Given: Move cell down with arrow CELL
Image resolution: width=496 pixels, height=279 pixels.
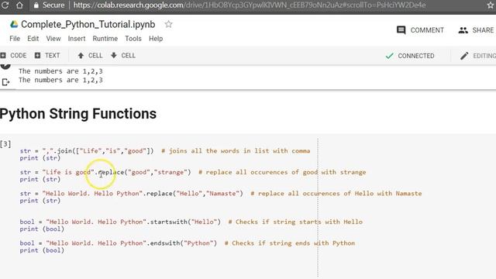Looking at the screenshot, I should click(x=123, y=55).
